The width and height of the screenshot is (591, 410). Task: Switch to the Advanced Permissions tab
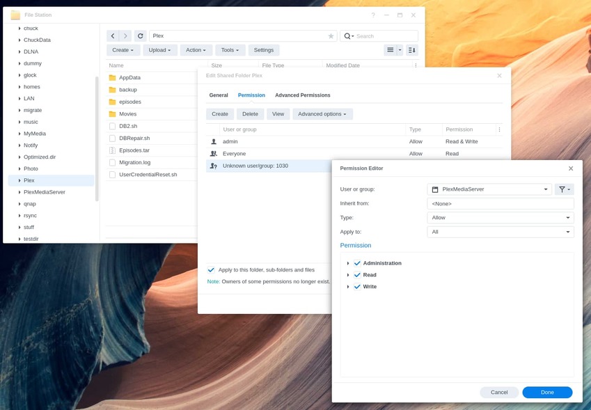303,95
